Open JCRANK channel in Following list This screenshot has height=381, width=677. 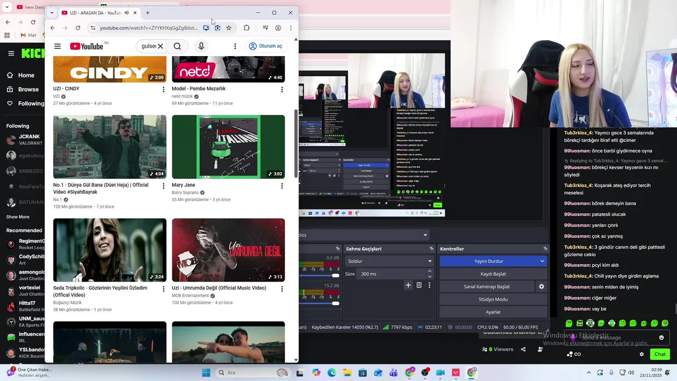[25, 140]
